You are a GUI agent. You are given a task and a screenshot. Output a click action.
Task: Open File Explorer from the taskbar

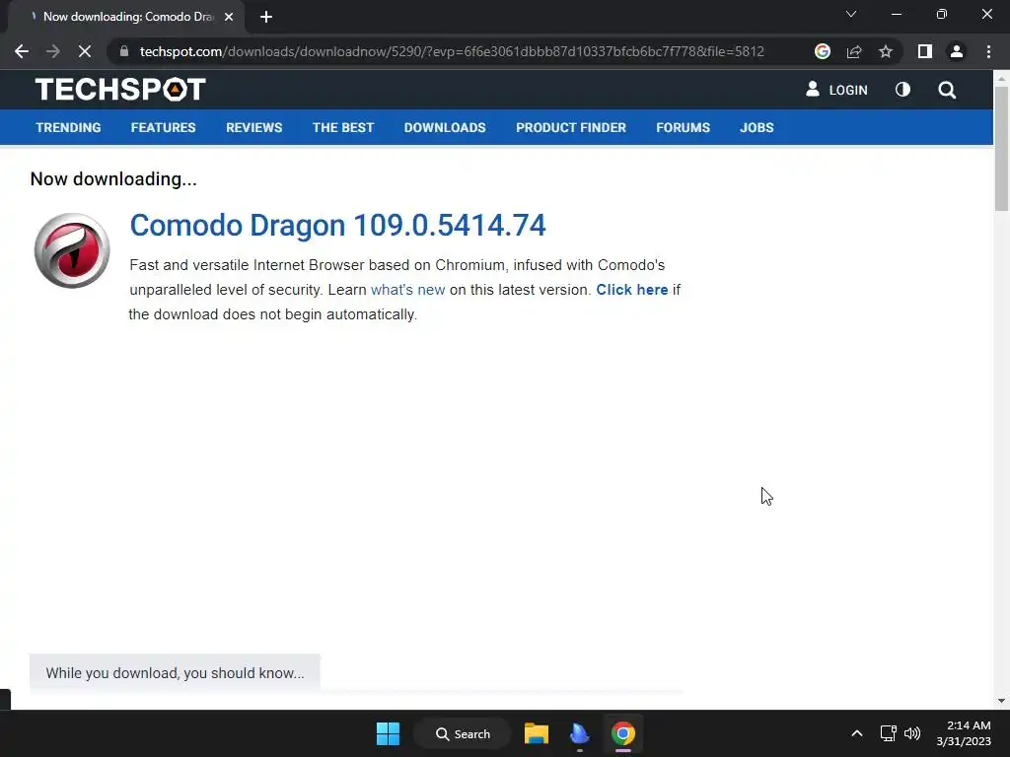click(x=536, y=733)
